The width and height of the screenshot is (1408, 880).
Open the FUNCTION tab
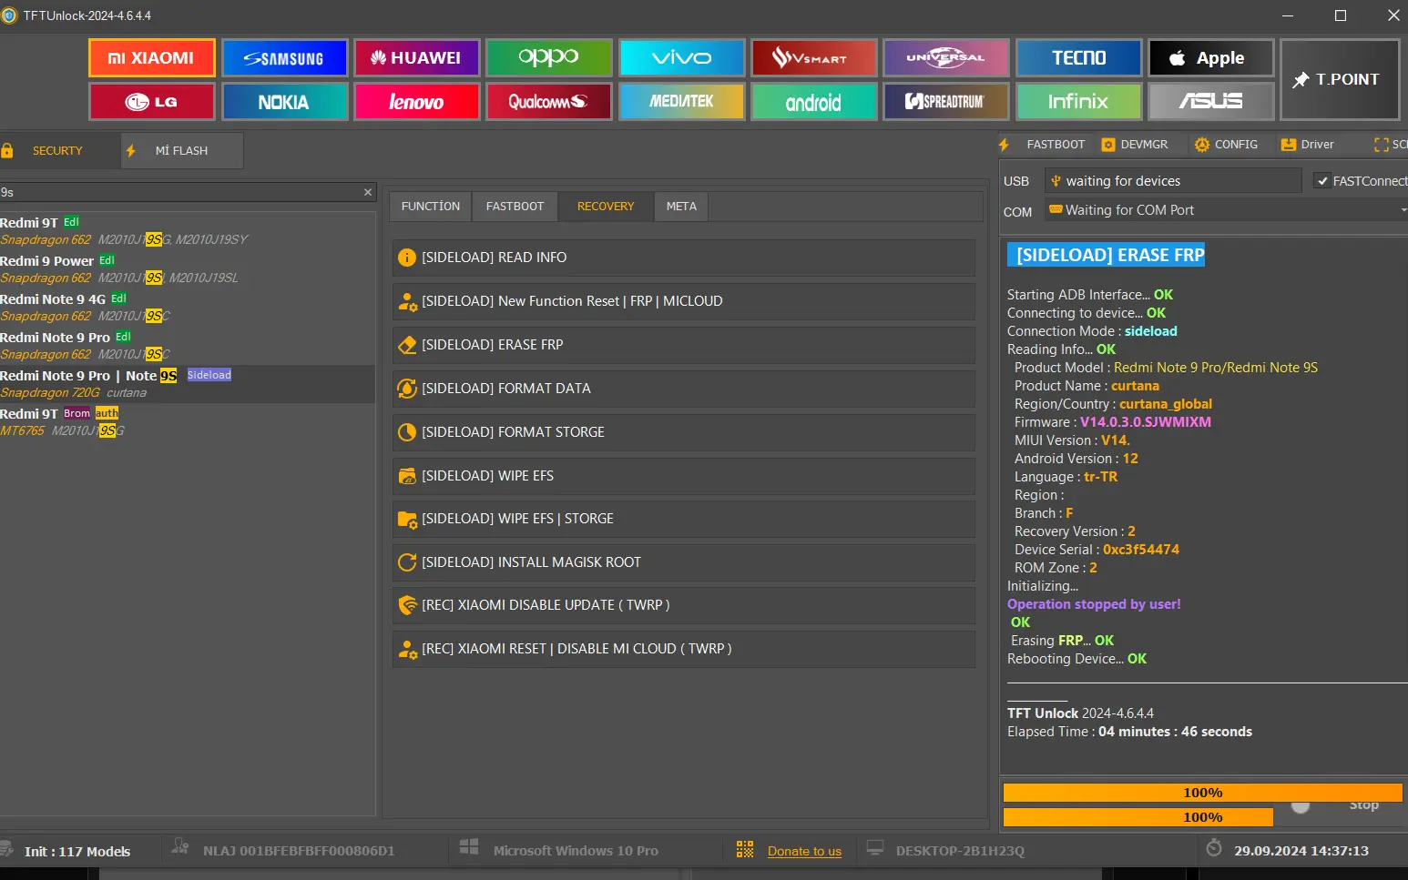tap(431, 207)
